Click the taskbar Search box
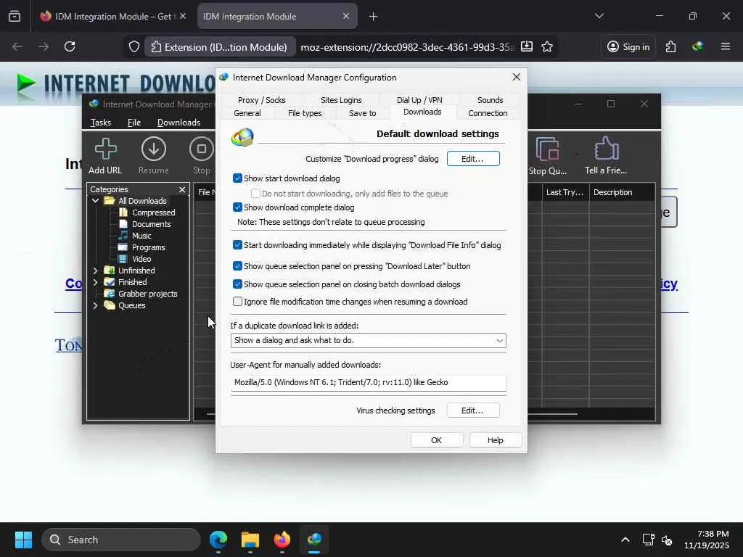This screenshot has width=743, height=557. point(121,540)
